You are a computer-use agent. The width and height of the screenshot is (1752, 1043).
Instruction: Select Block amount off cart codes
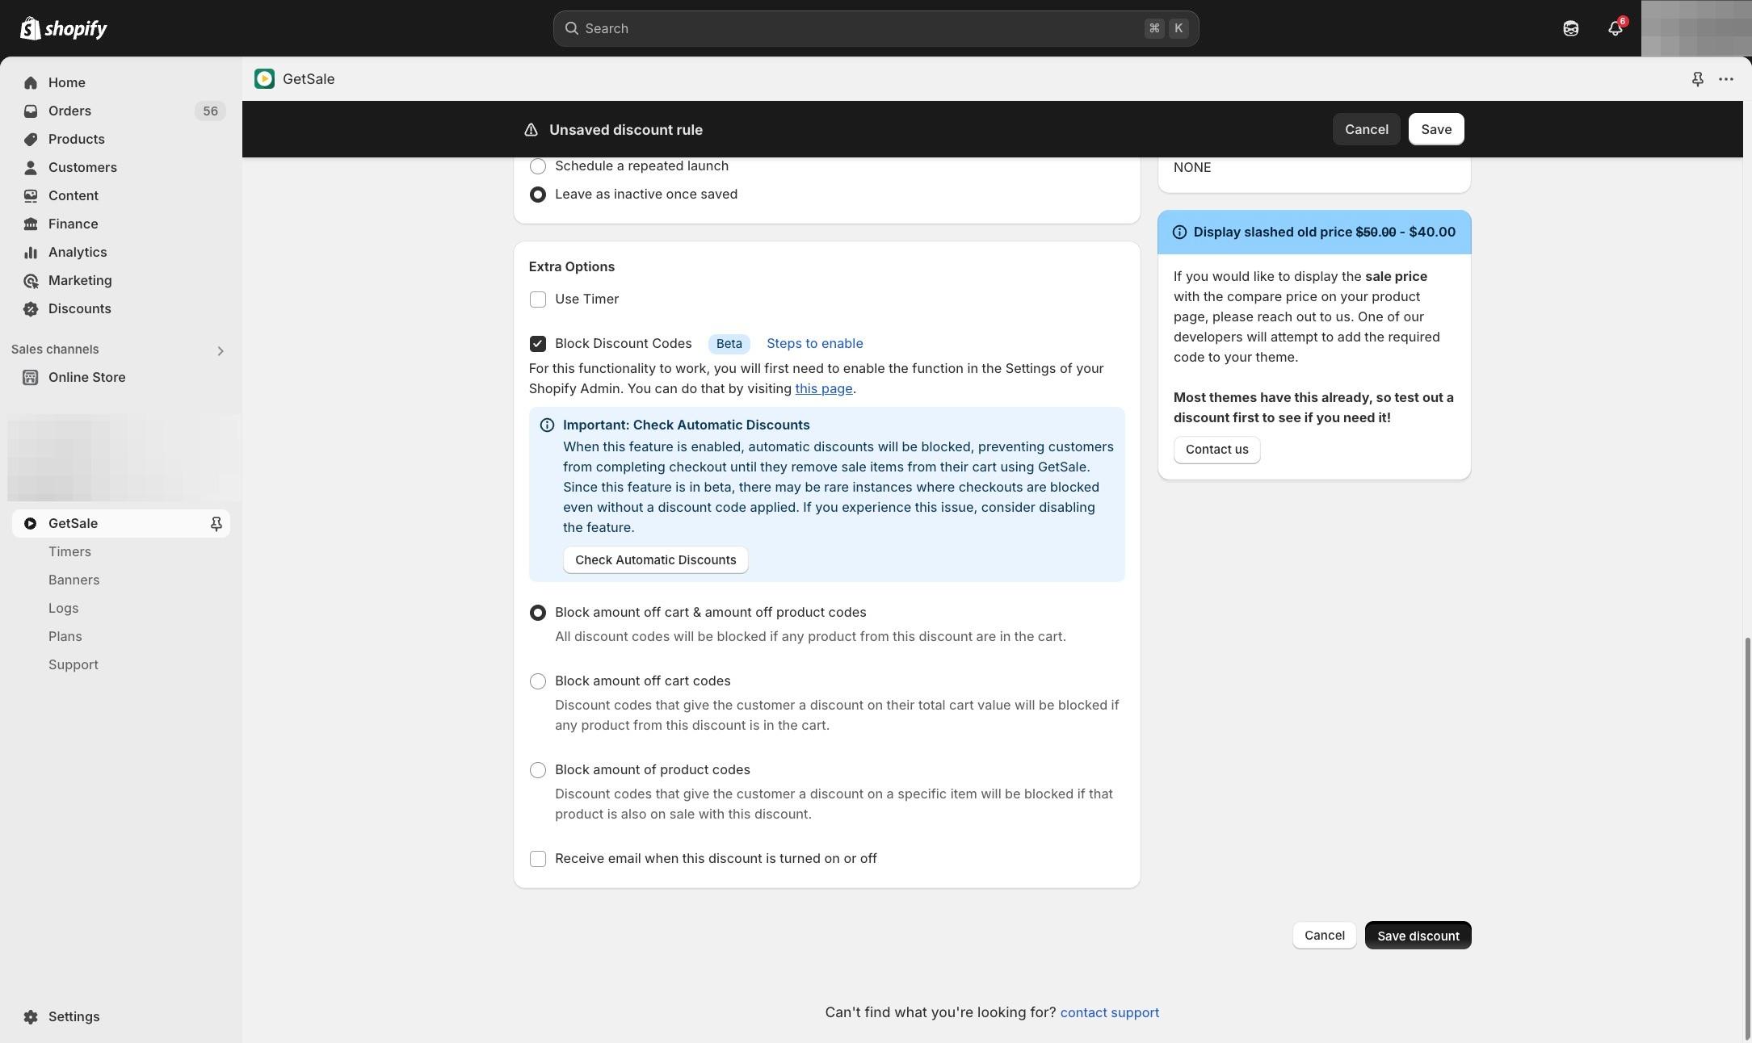(x=538, y=681)
